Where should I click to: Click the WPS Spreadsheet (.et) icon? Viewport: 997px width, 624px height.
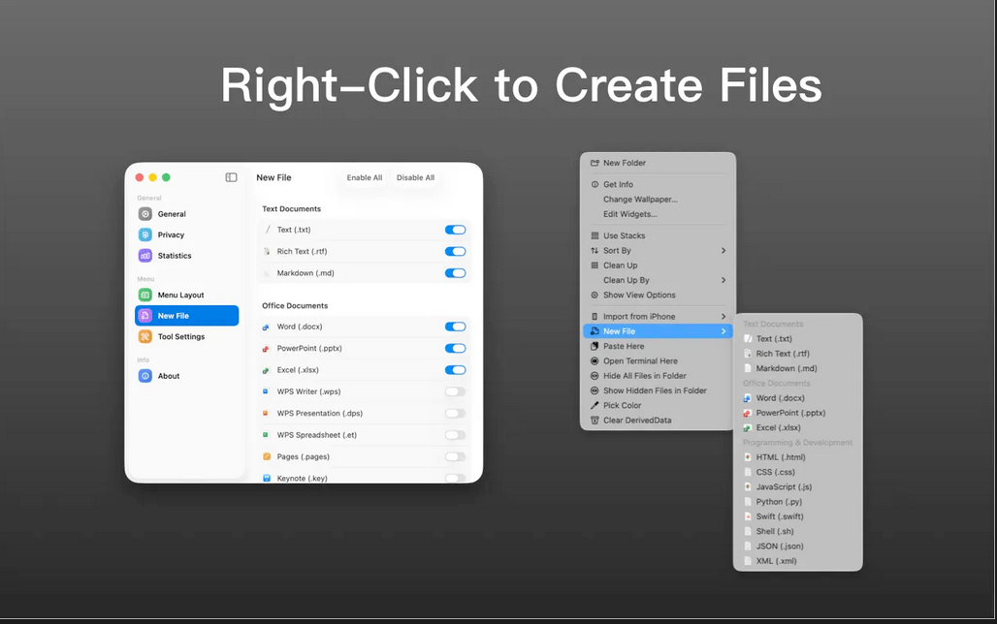click(266, 435)
